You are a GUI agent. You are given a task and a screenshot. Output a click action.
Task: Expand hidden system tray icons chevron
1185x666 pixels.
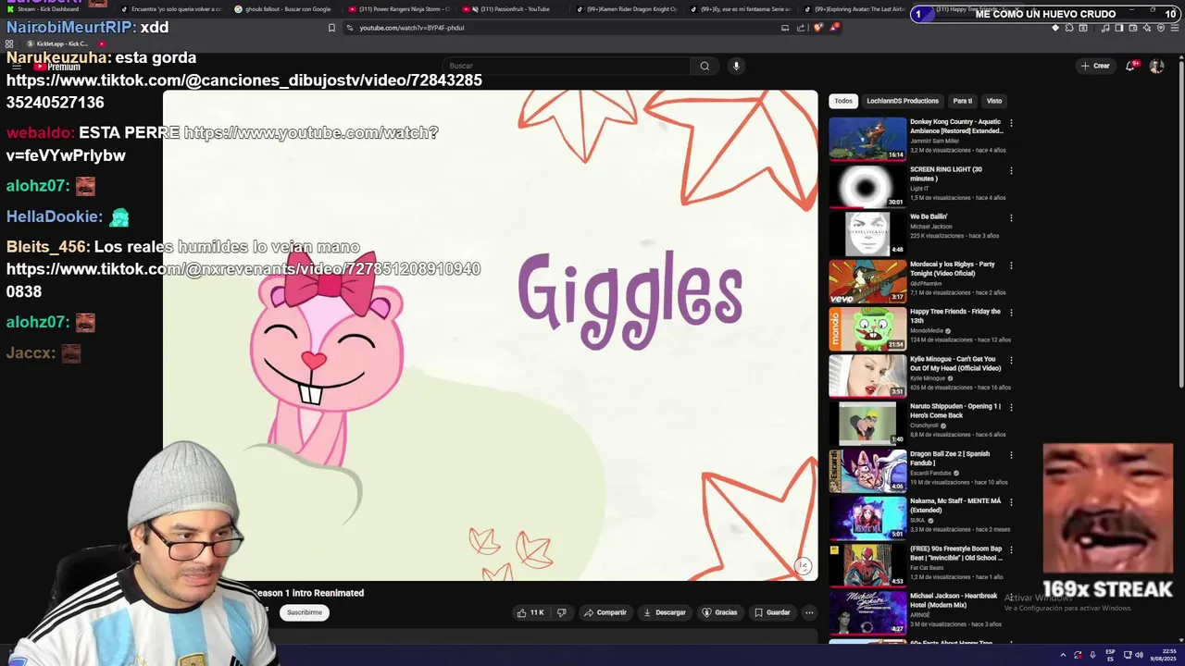click(x=1063, y=655)
